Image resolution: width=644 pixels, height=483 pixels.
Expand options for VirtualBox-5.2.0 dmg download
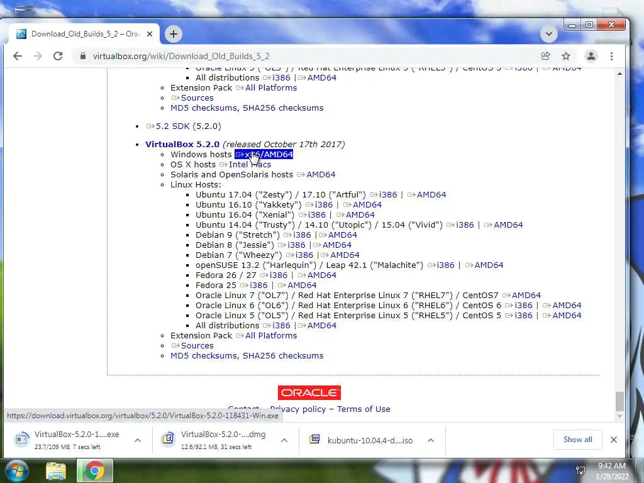click(284, 440)
